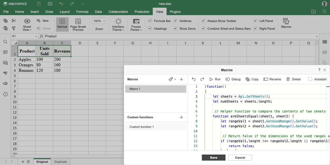
Task: Open Macros dialog help question mark
Action: coord(319,70)
